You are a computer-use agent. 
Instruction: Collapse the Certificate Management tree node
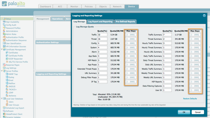pos(1,49)
